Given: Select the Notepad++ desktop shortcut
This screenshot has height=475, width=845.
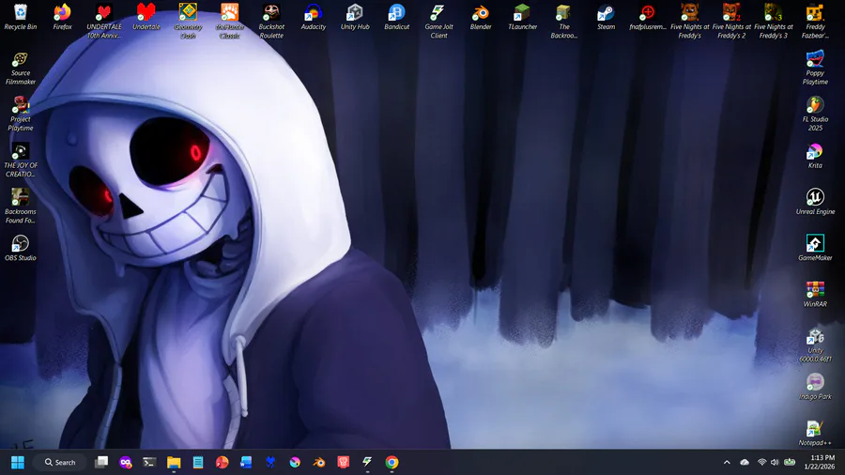Looking at the screenshot, I should (815, 434).
